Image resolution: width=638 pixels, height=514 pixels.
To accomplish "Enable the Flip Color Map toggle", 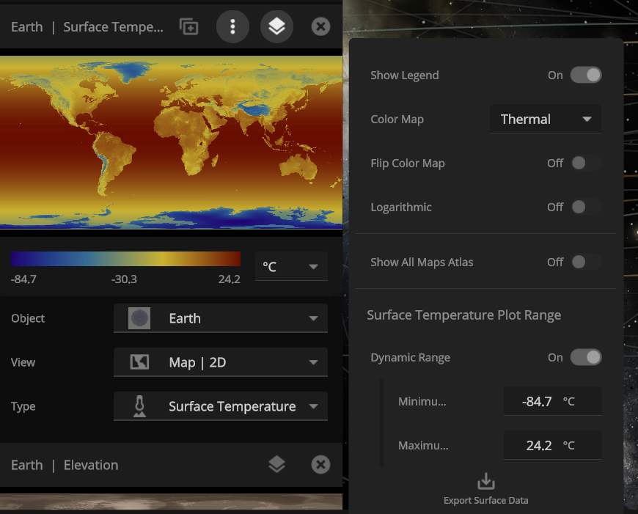I will 586,163.
